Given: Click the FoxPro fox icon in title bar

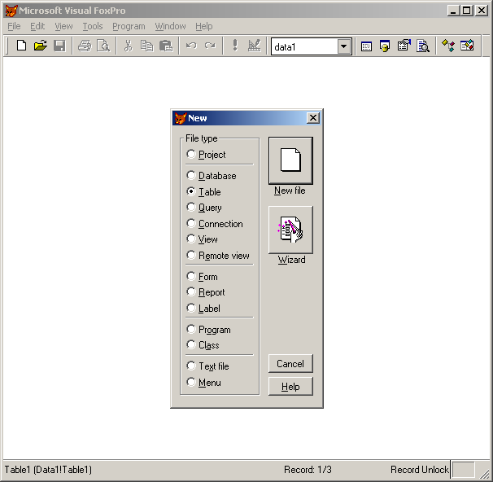Looking at the screenshot, I should tap(11, 11).
